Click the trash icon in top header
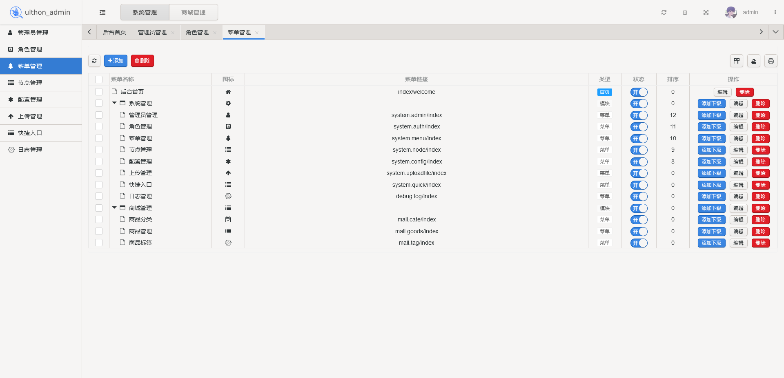 click(x=685, y=12)
